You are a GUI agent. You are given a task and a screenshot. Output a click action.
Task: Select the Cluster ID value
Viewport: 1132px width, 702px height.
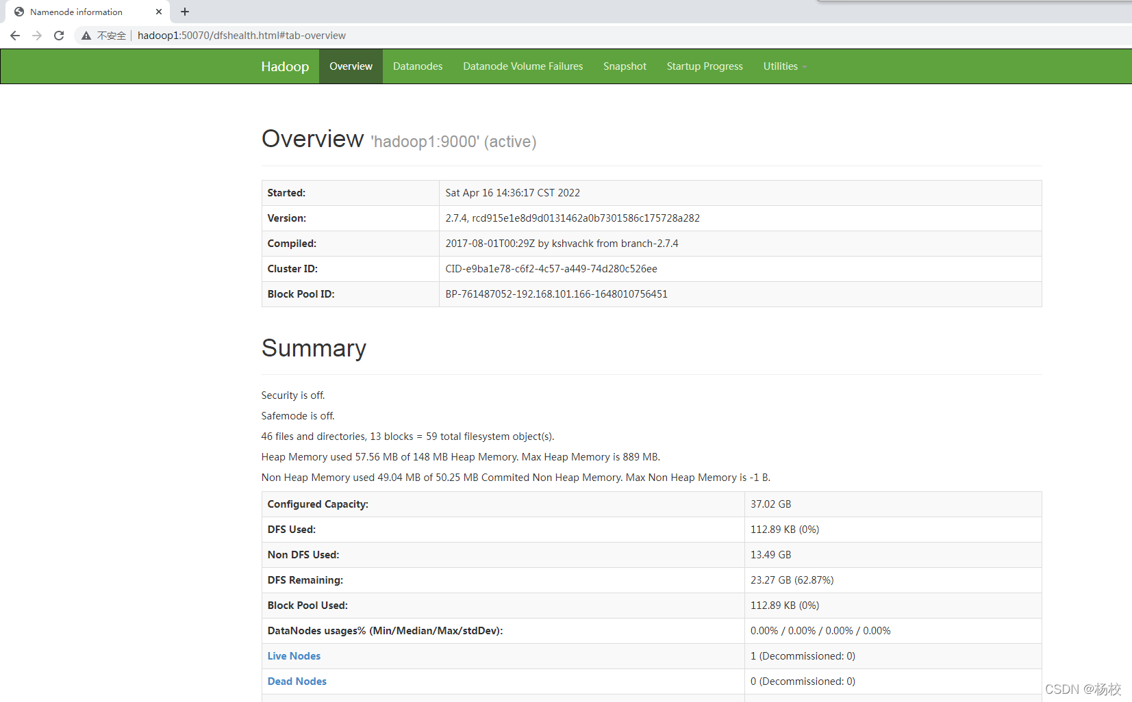pyautogui.click(x=551, y=269)
